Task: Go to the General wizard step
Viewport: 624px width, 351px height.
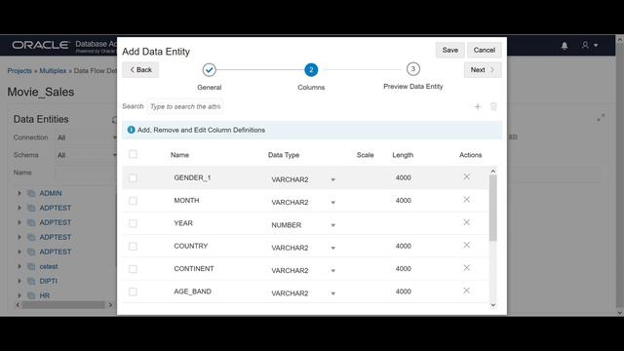Action: click(209, 69)
